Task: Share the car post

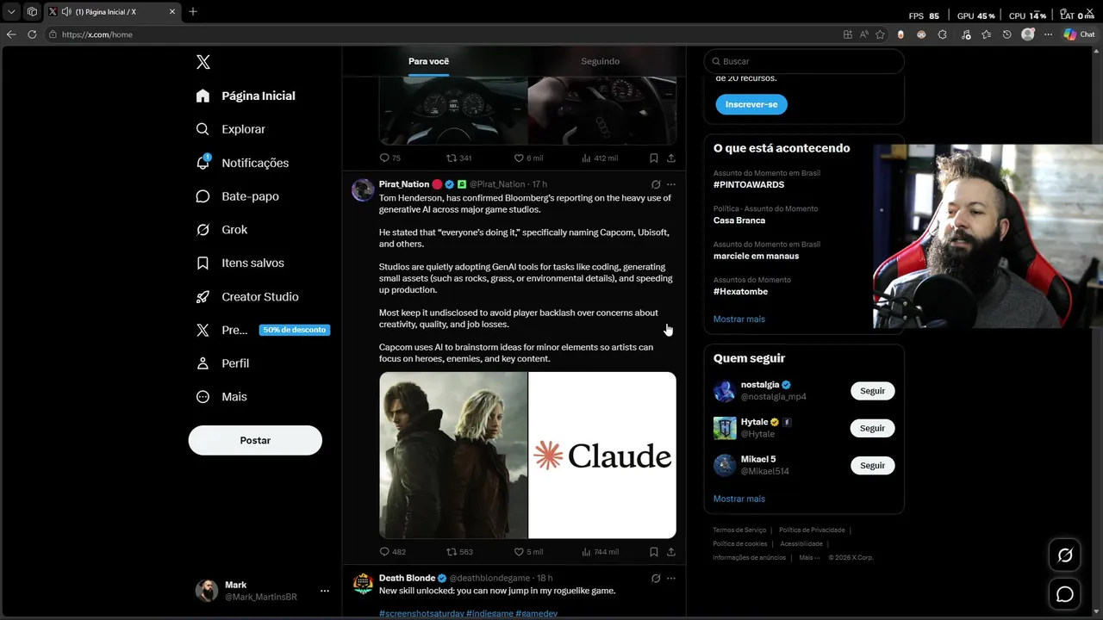Action: [x=671, y=158]
